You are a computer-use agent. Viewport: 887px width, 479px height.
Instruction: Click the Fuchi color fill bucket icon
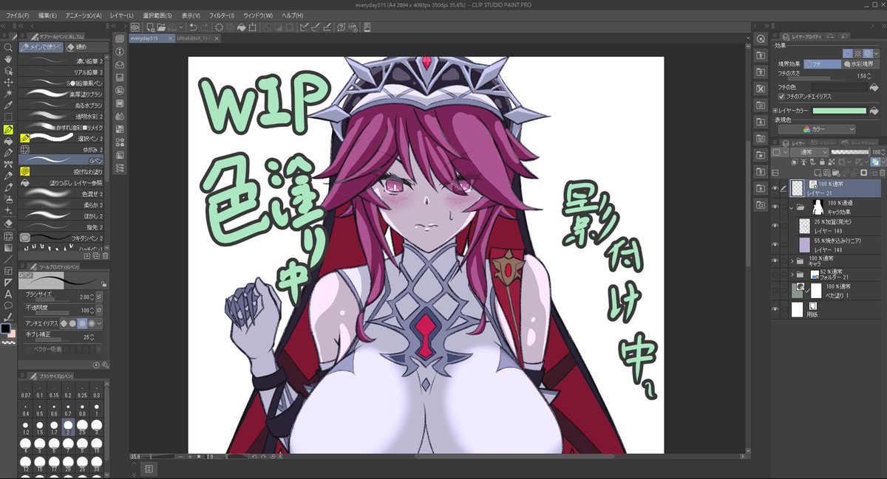[x=874, y=88]
